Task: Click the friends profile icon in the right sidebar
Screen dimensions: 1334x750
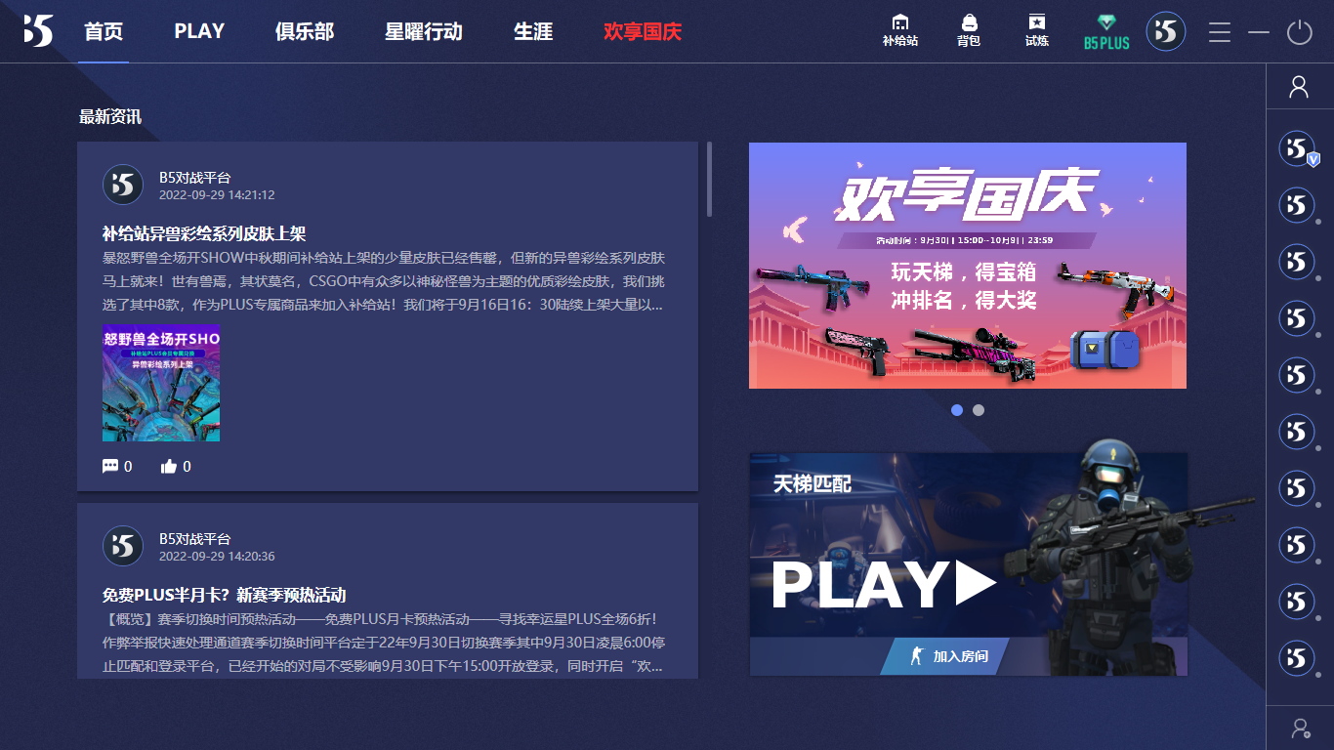Action: [1299, 88]
